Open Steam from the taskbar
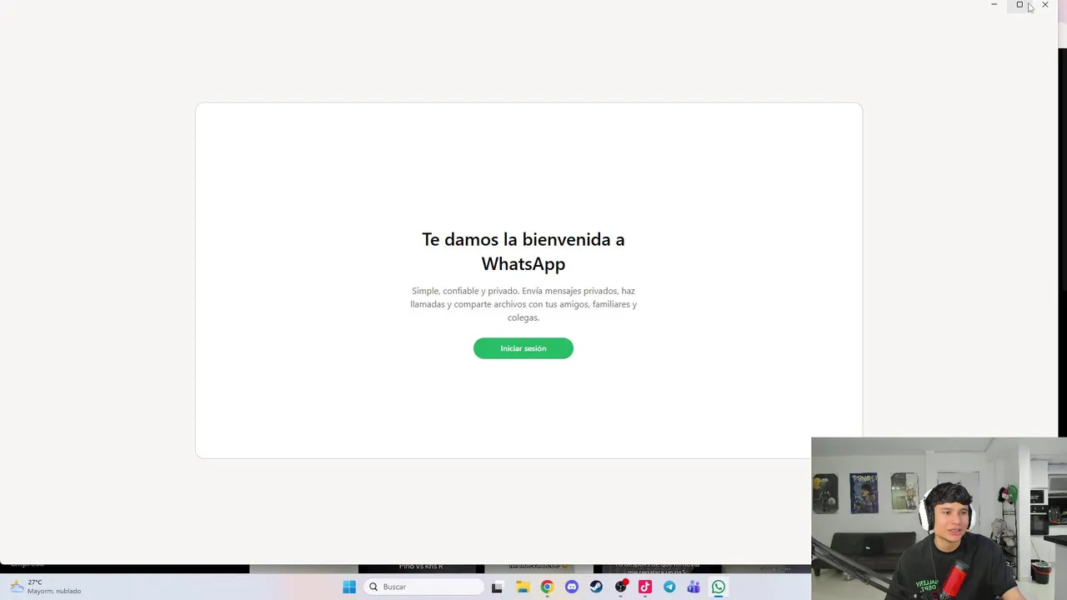The width and height of the screenshot is (1067, 600). (x=596, y=587)
